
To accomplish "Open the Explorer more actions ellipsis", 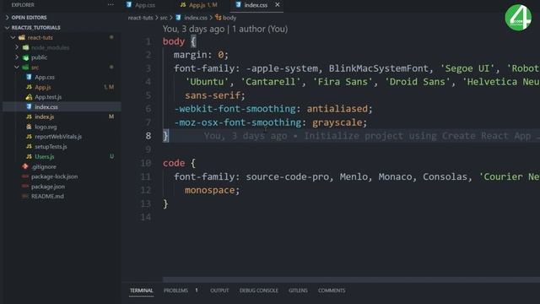I will pyautogui.click(x=111, y=5).
